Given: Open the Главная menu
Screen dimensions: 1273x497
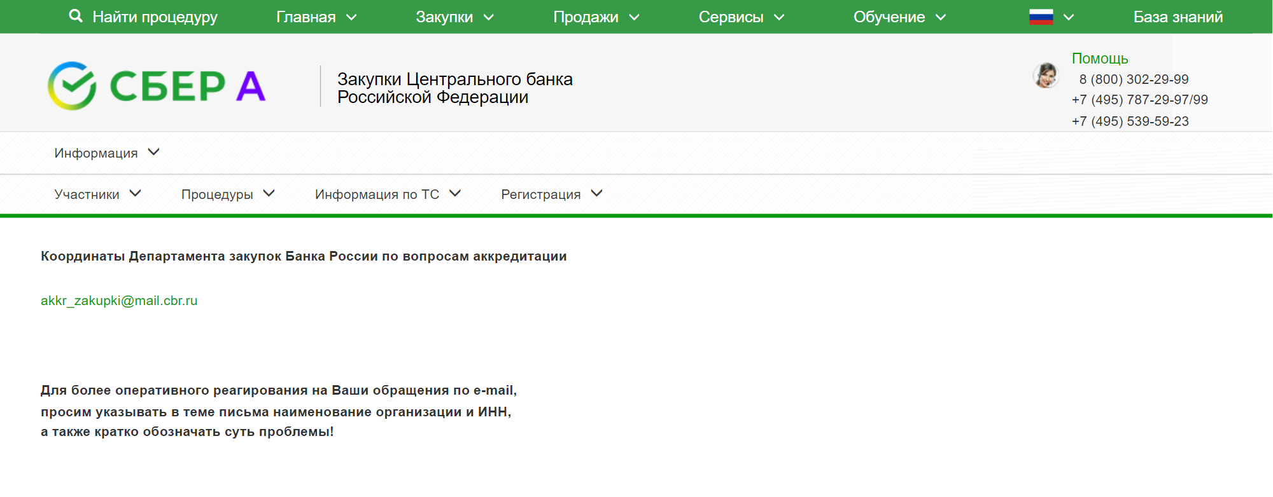Looking at the screenshot, I should [306, 17].
